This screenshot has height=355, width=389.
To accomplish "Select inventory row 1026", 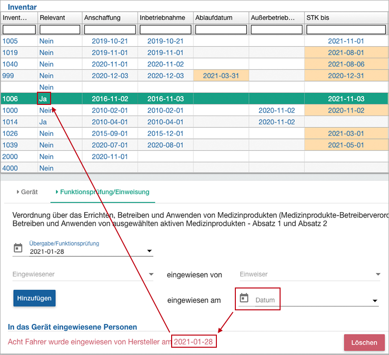I will (194, 133).
